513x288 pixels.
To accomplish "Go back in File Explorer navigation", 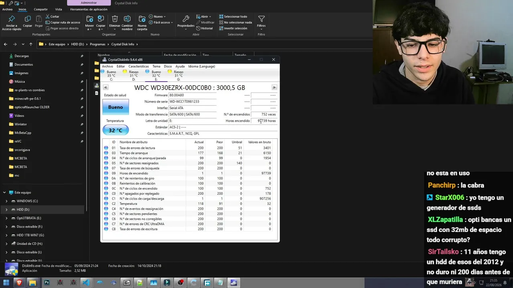I will tap(6, 44).
